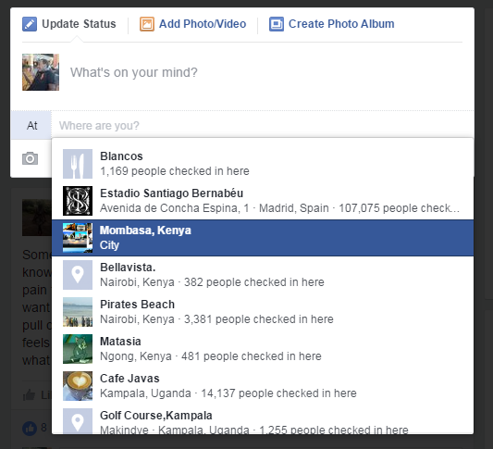Choose Matasia in Ngong, Kenya
The height and width of the screenshot is (449, 493).
263,349
